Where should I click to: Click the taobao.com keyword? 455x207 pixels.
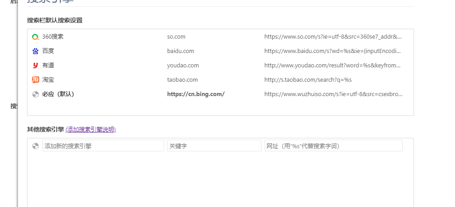tap(183, 79)
